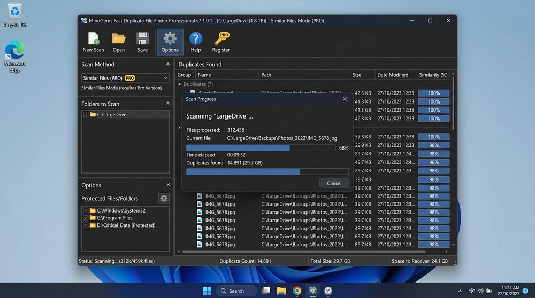Click the Register PRO key icon
This screenshot has height=298, width=535.
[221, 42]
